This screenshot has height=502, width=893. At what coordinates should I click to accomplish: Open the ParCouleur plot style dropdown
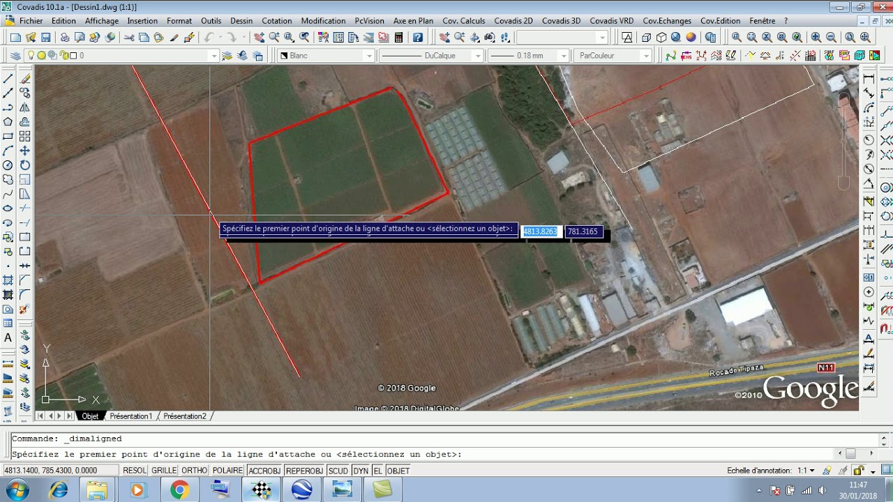point(613,56)
